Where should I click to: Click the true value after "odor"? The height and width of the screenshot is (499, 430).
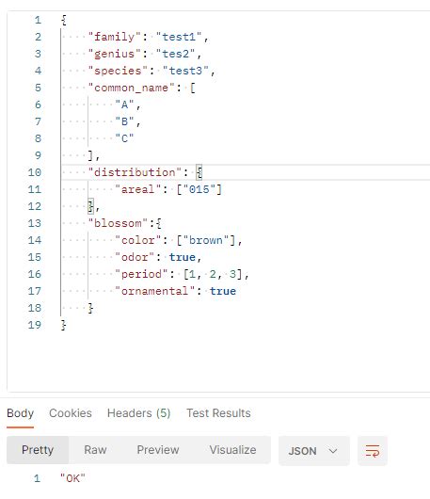tap(182, 257)
